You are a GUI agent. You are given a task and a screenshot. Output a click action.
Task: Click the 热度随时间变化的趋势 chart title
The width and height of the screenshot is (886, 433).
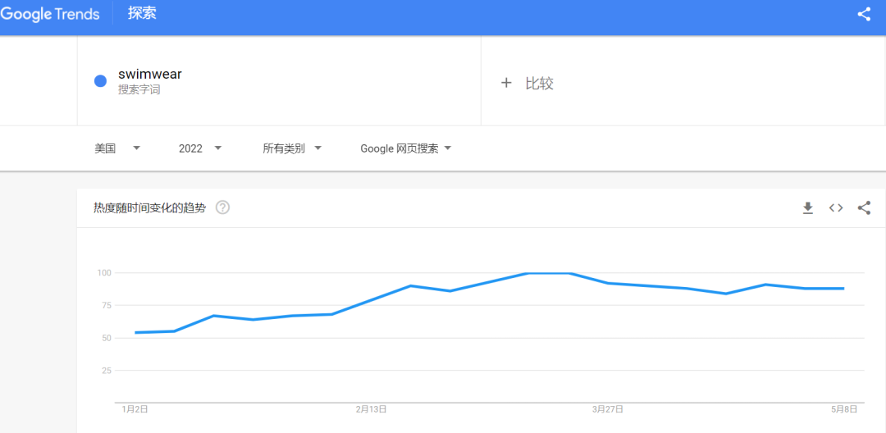click(149, 207)
